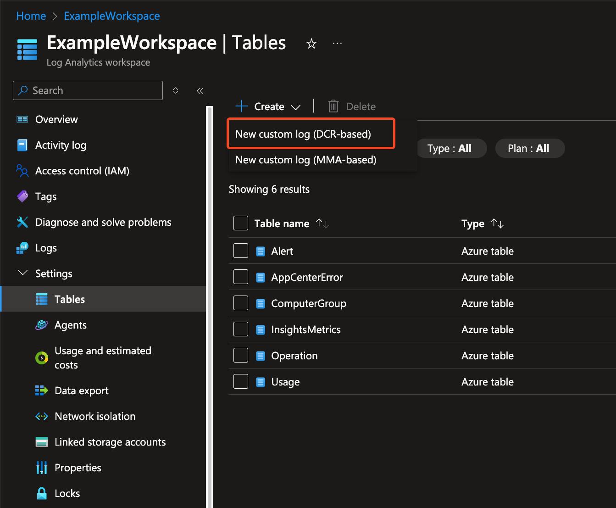
Task: Click the Diagnose and solve problems wrench icon
Action: (22, 222)
